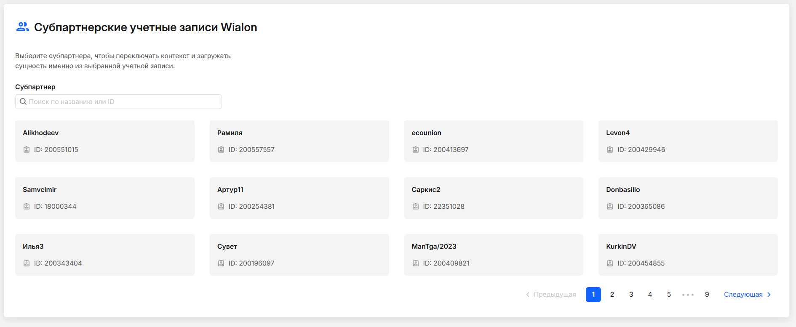Jump to last page 9
Image resolution: width=796 pixels, height=327 pixels.
(707, 295)
